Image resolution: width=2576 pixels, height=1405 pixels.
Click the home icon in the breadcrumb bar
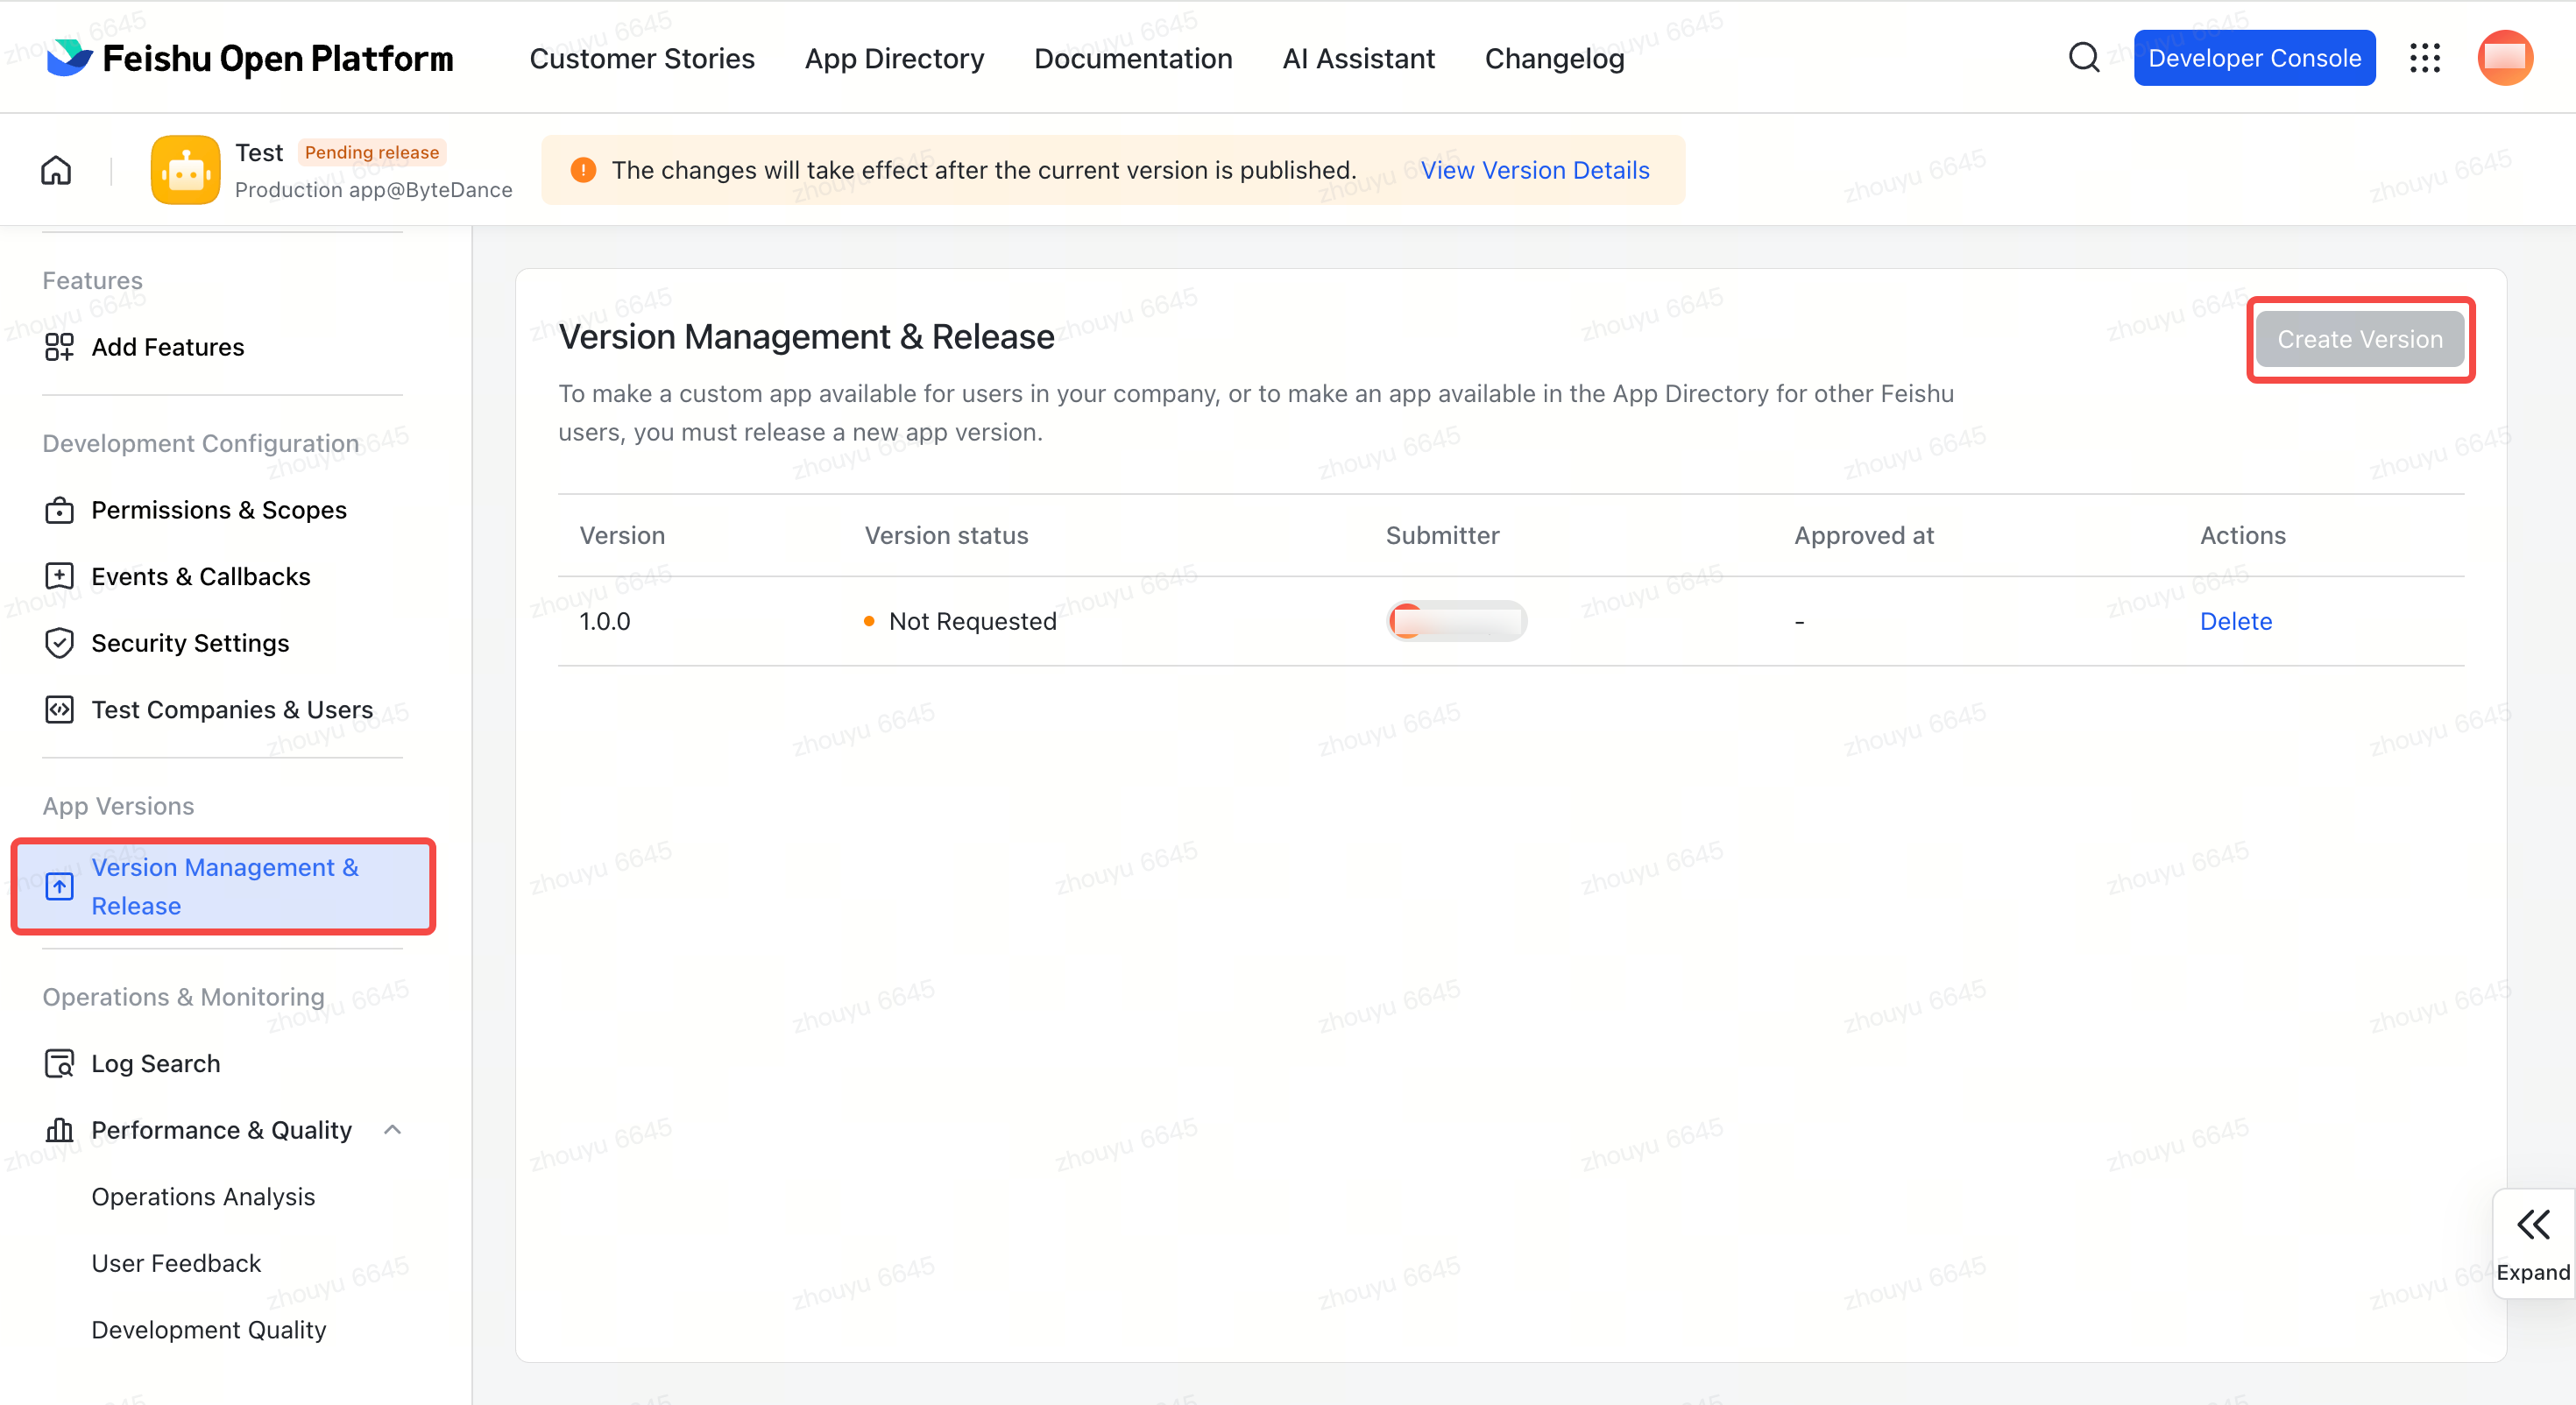[x=56, y=170]
